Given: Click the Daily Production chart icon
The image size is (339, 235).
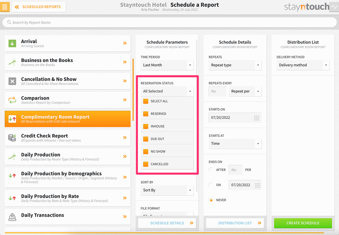Looking at the screenshot, I should coord(12,157).
